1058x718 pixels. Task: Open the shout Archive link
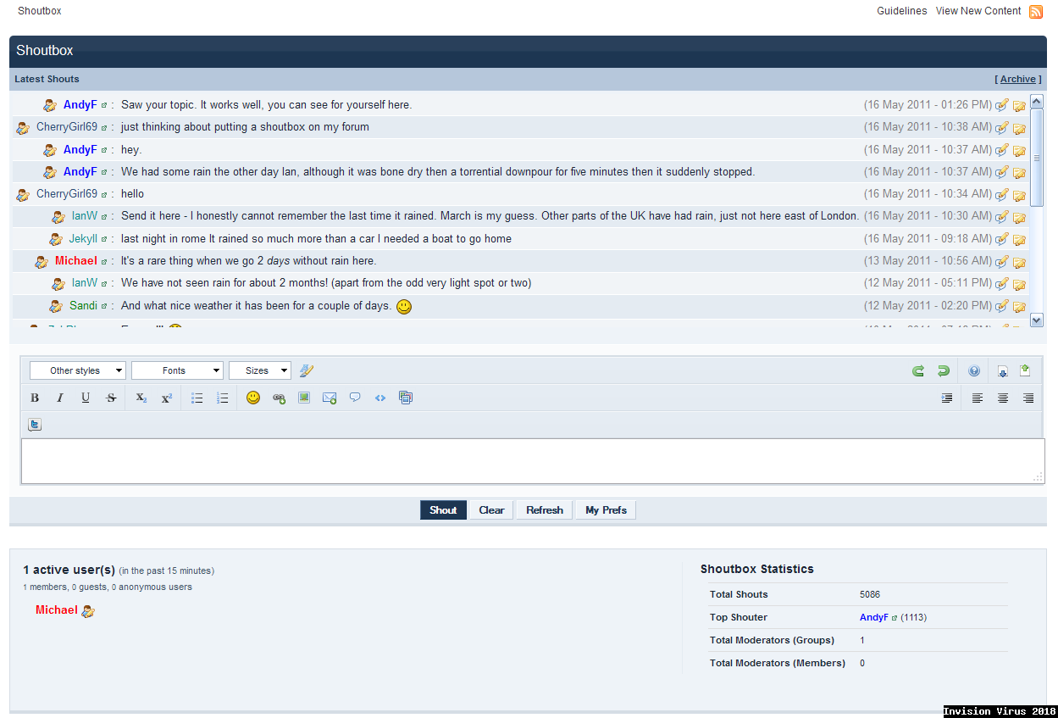click(x=1018, y=79)
